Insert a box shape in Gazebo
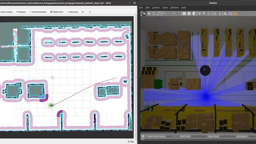 184,14
